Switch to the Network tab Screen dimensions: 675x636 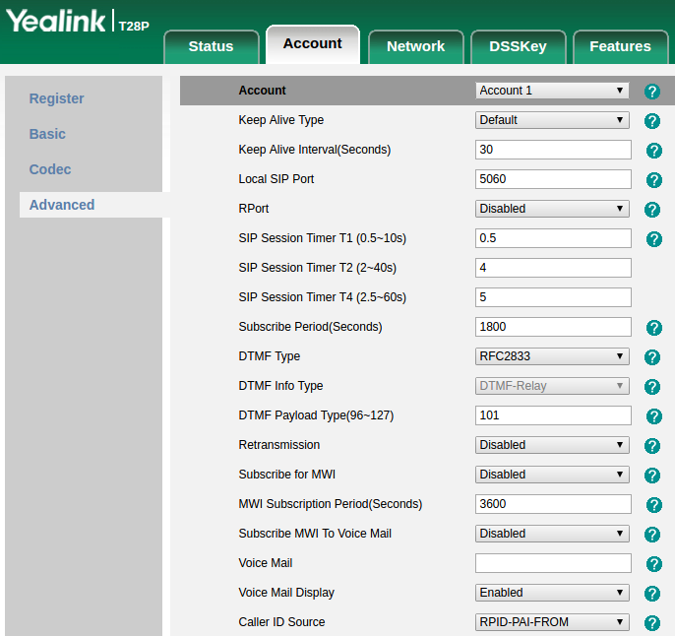415,46
